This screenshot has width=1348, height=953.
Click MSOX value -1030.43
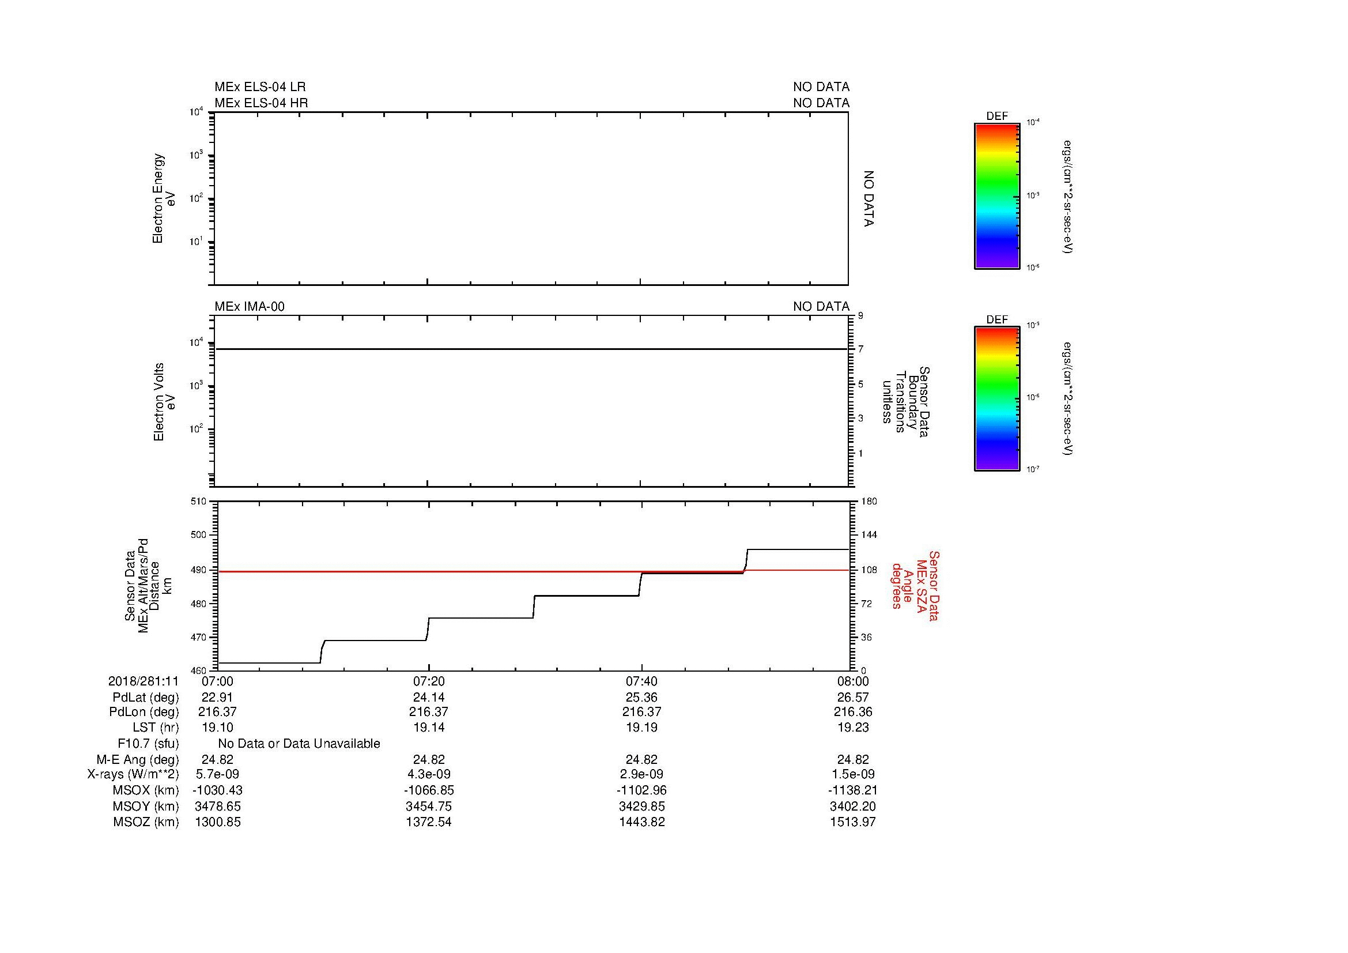(x=217, y=791)
